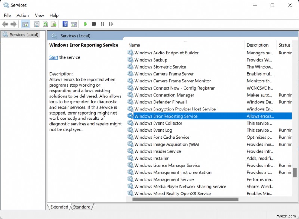This screenshot has width=299, height=219.
Task: Open the Help question-mark icon
Action: (x=65, y=24)
